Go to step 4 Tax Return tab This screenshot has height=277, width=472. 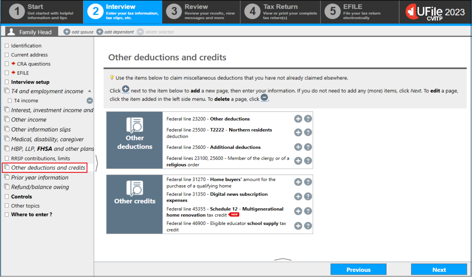pyautogui.click(x=280, y=12)
